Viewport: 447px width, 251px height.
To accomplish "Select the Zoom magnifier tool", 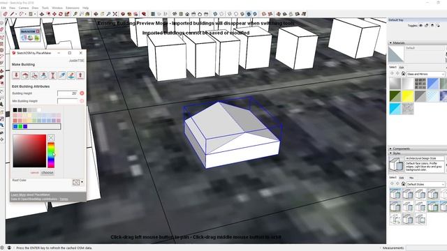I will (x=109, y=14).
